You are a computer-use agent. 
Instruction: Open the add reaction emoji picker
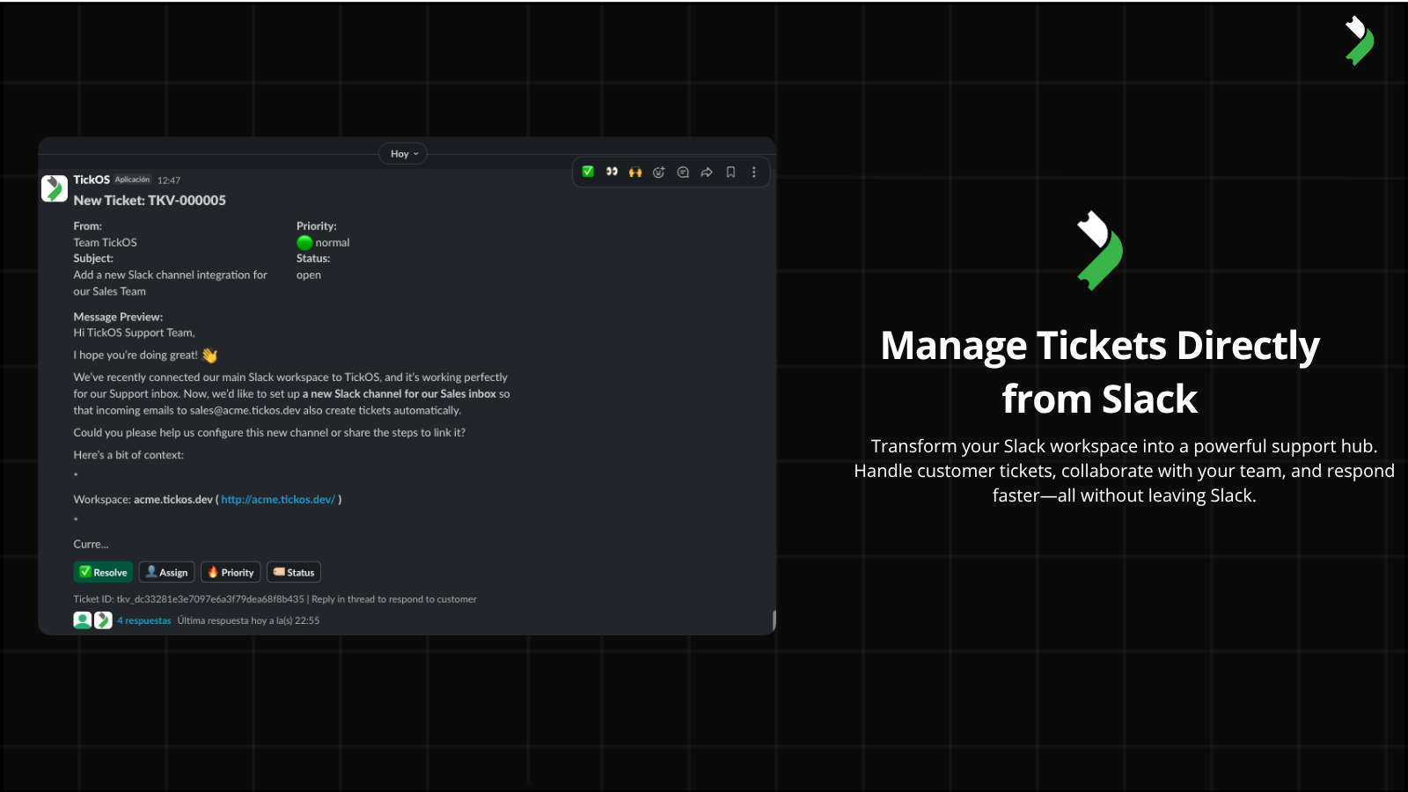pos(658,172)
